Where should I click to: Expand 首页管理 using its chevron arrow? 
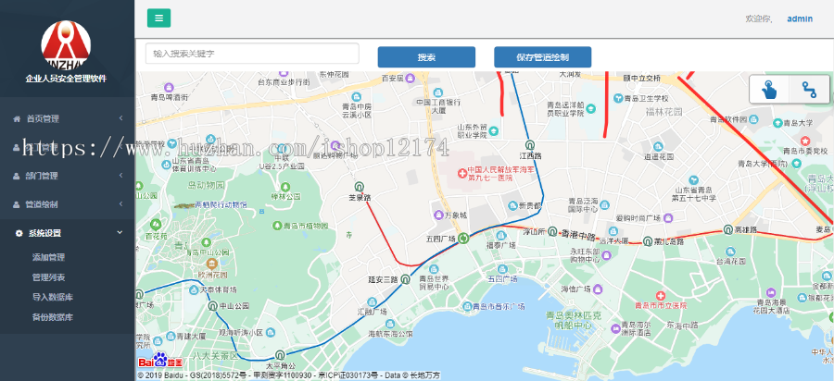(120, 118)
